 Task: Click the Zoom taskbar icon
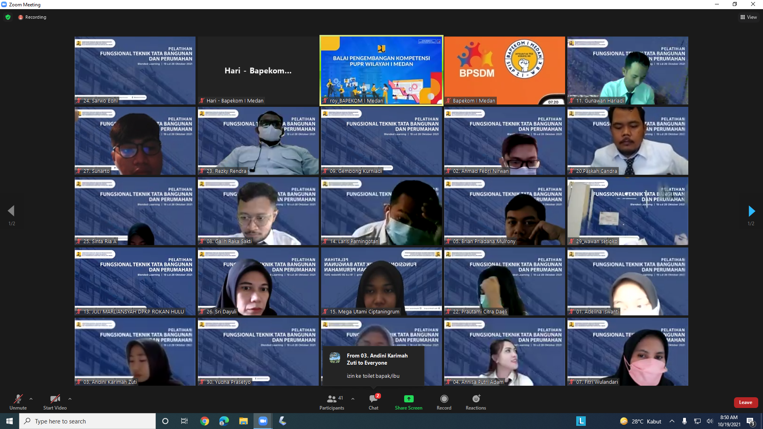(x=263, y=421)
